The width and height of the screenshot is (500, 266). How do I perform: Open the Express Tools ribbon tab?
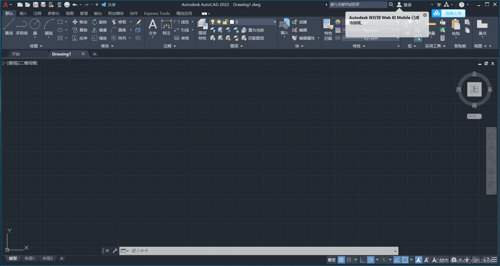(x=157, y=14)
